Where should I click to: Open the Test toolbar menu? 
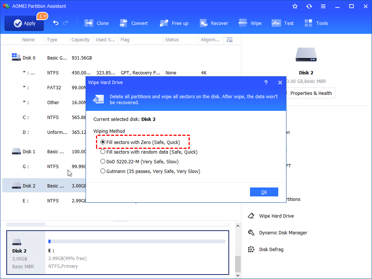[283, 23]
